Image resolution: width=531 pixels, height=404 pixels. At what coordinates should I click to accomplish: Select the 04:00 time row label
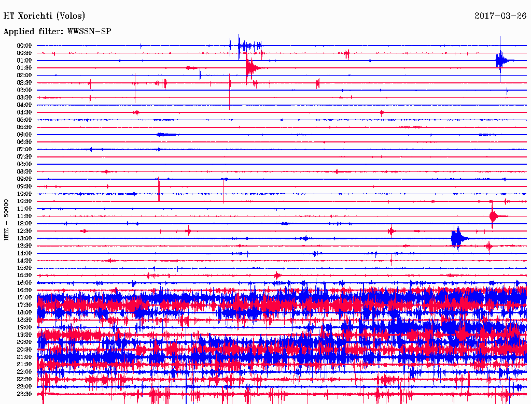(x=24, y=105)
